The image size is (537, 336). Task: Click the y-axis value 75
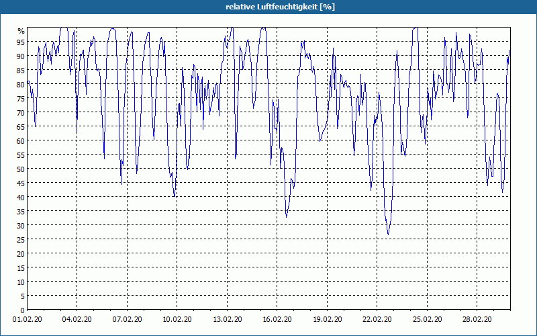pos(21,98)
